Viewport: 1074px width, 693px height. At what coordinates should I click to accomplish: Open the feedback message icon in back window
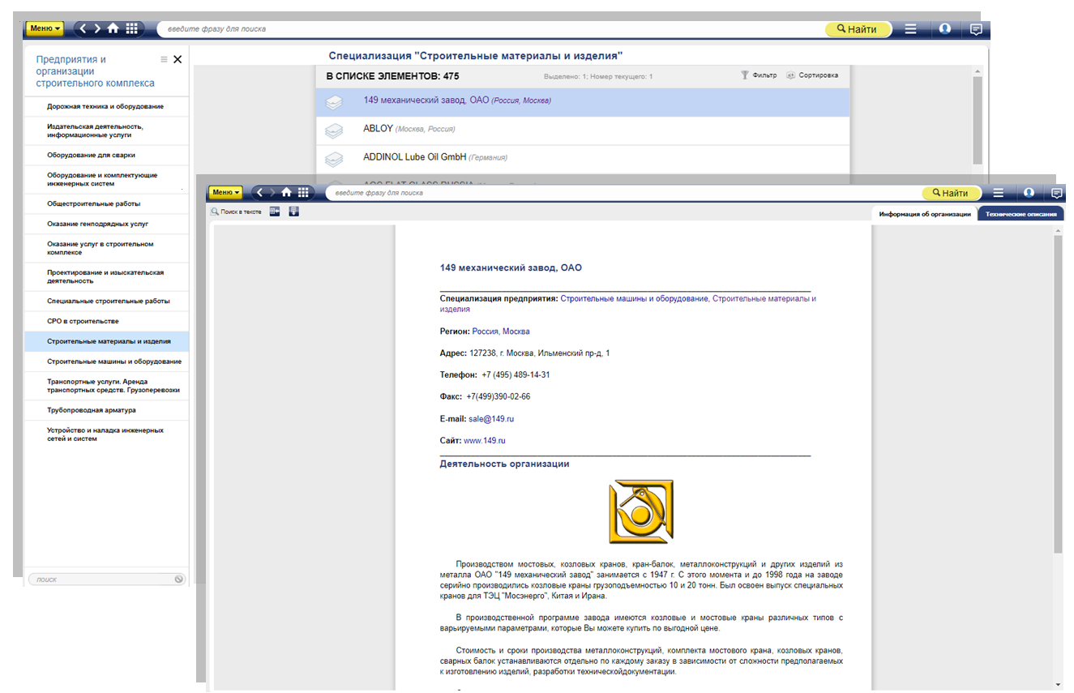976,29
